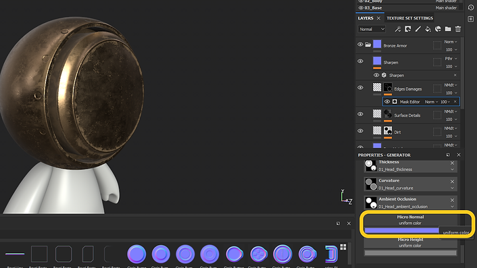
Task: Switch to the LAYERS tab
Action: (366, 18)
